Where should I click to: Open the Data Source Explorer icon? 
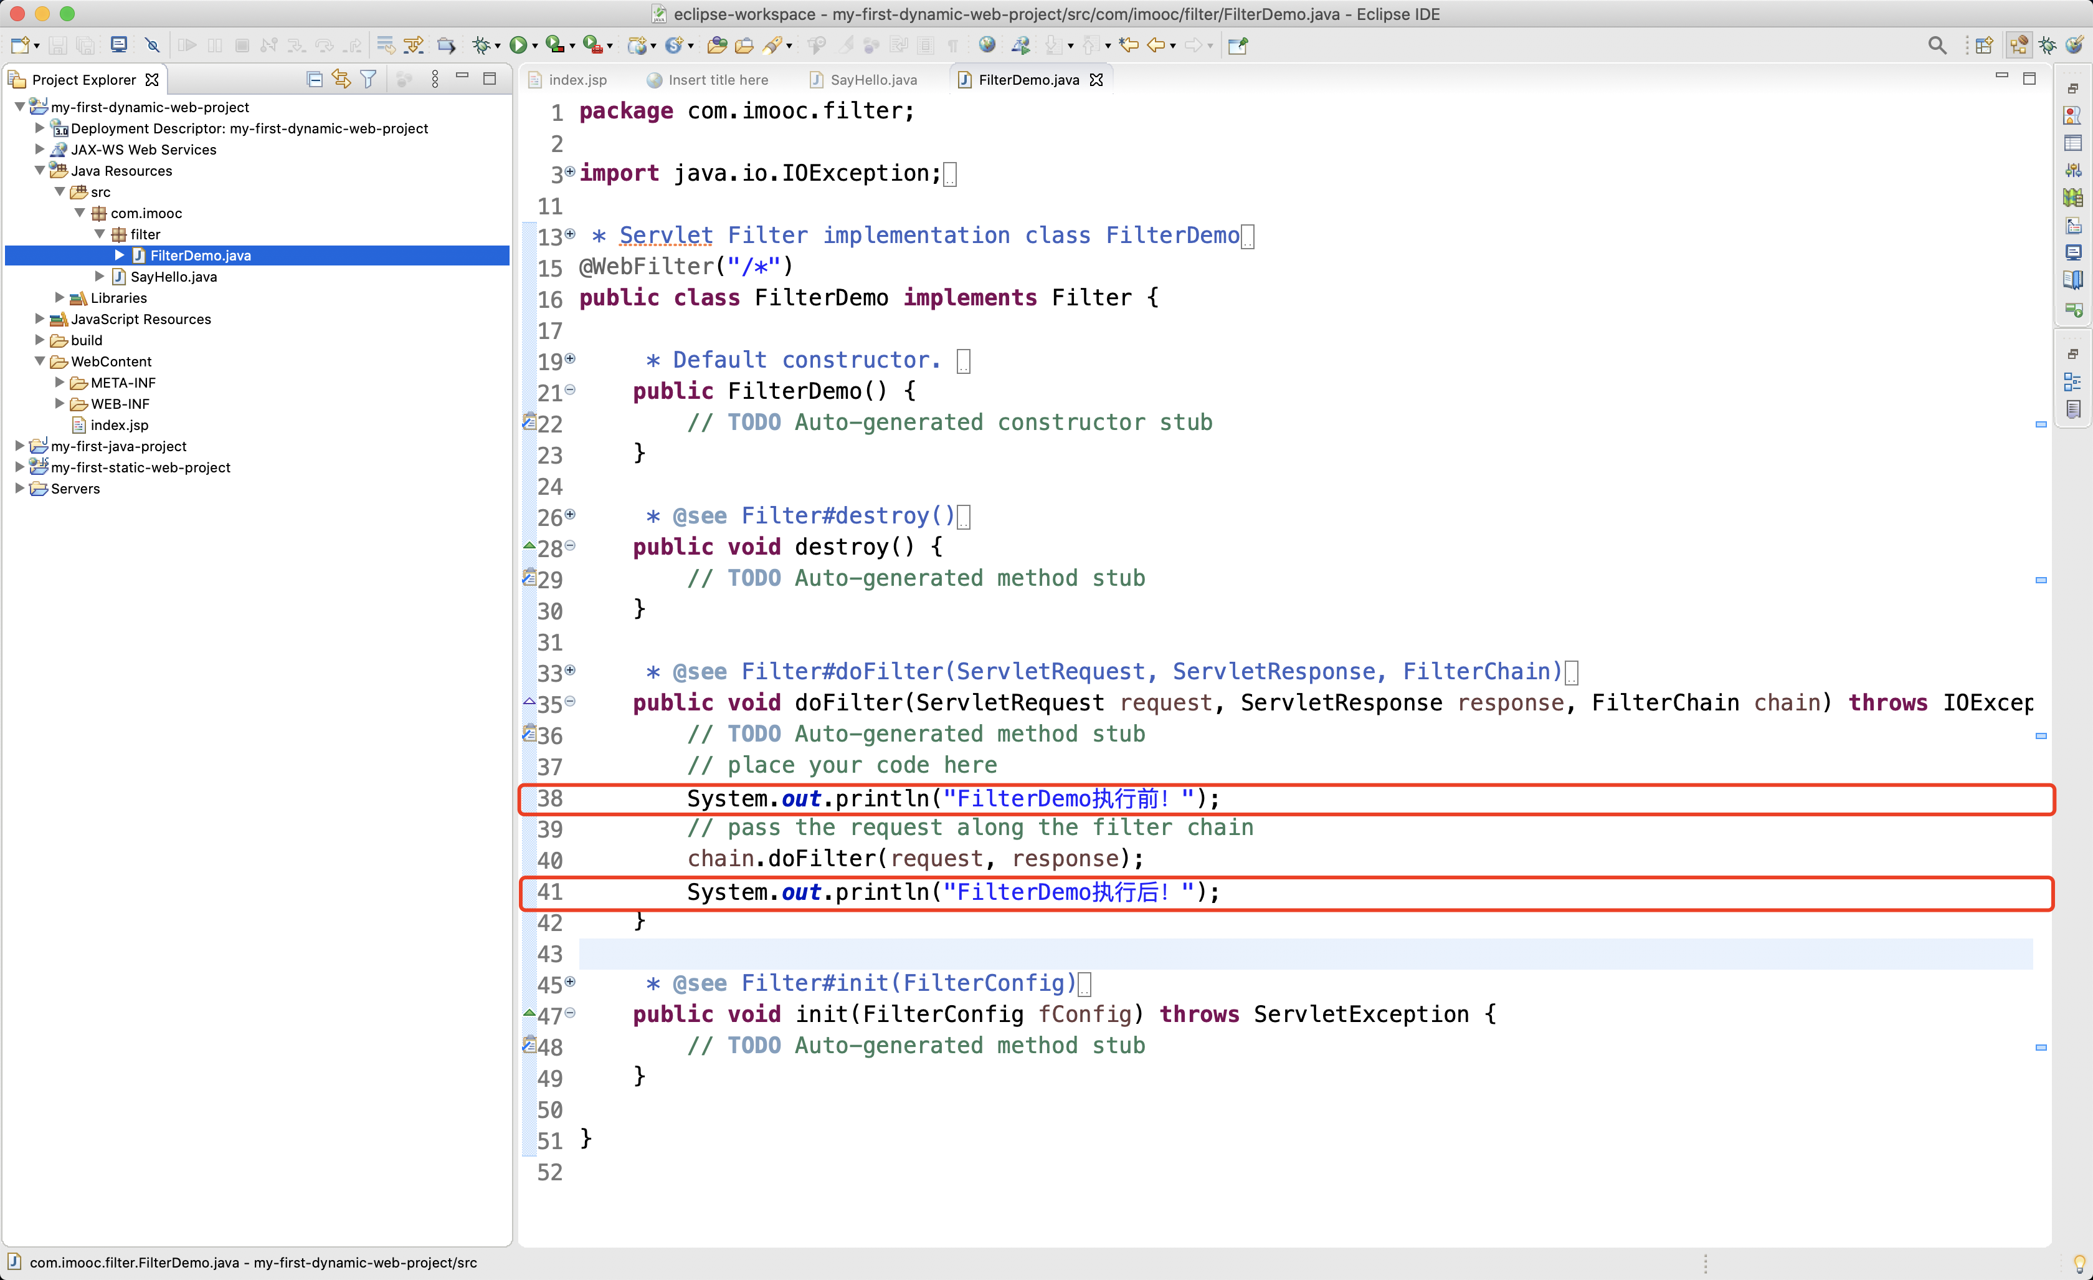2072,170
